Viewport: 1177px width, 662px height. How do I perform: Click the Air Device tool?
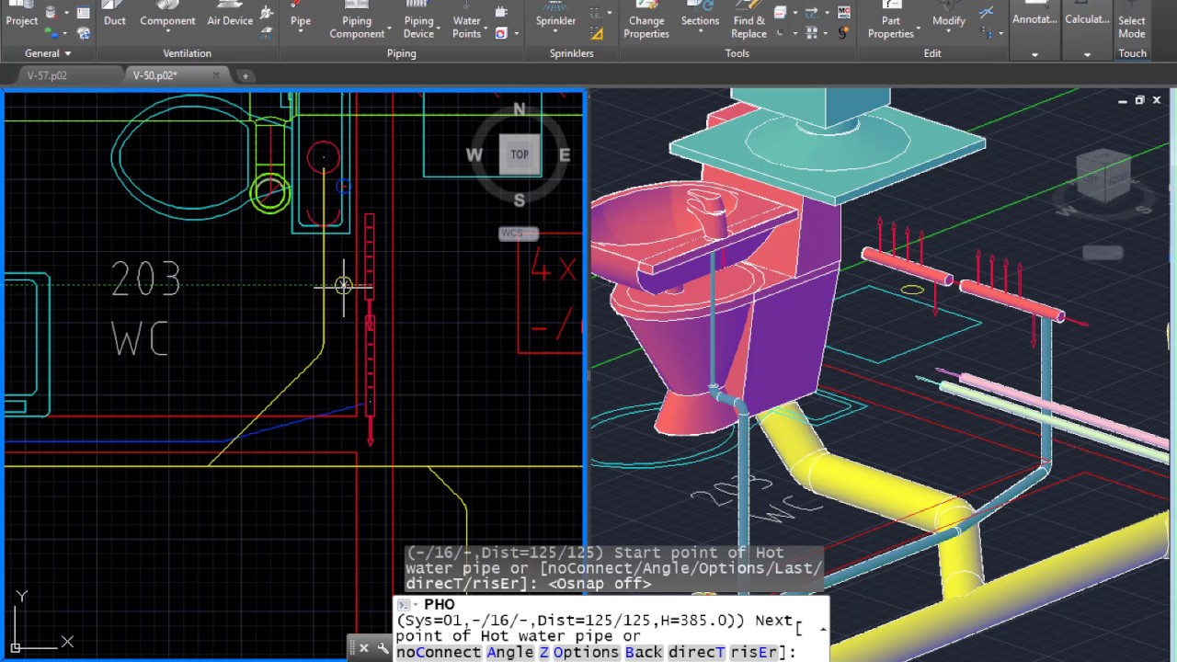230,20
